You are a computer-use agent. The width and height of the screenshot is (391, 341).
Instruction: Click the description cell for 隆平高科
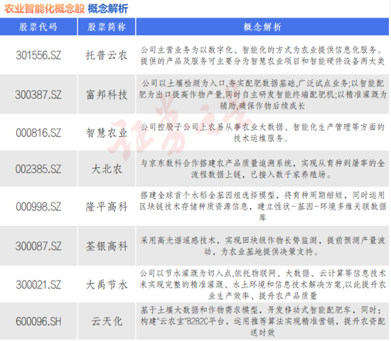click(x=262, y=207)
